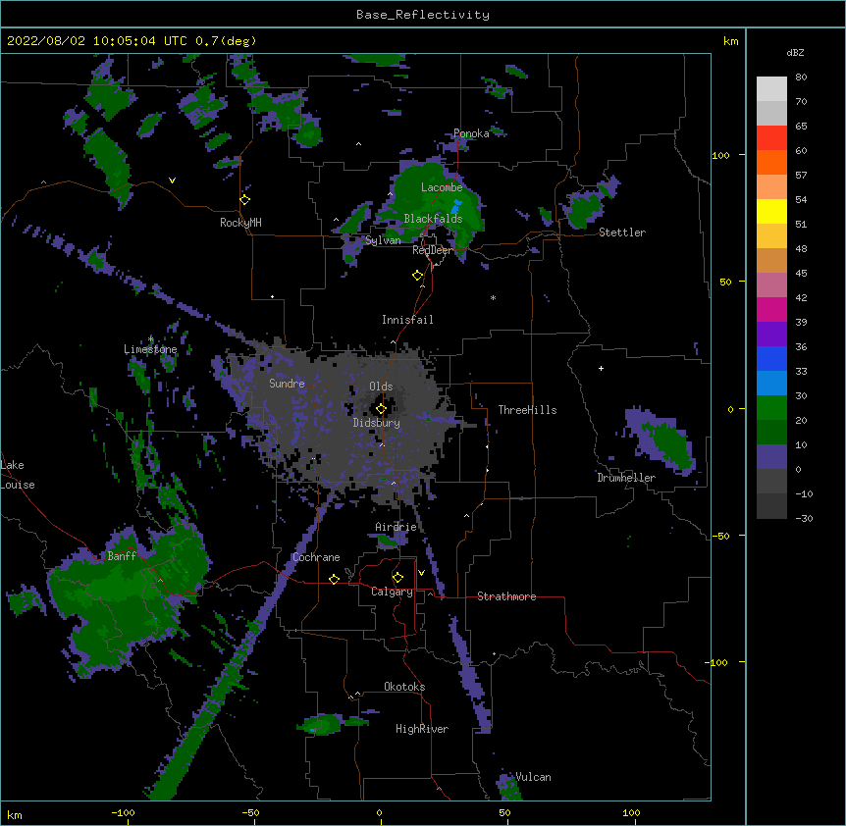Pick the bright green 20-30 dBZ legend swatch
The width and height of the screenshot is (846, 826).
pyautogui.click(x=771, y=408)
